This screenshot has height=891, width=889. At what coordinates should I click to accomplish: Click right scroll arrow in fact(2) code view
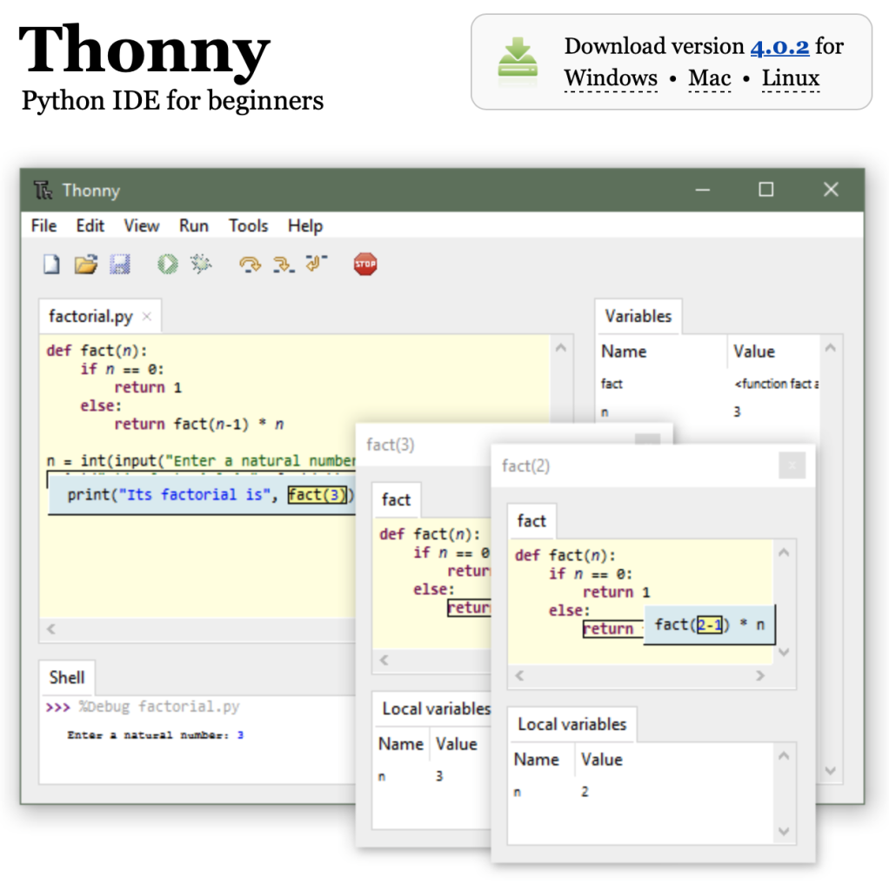coord(760,675)
